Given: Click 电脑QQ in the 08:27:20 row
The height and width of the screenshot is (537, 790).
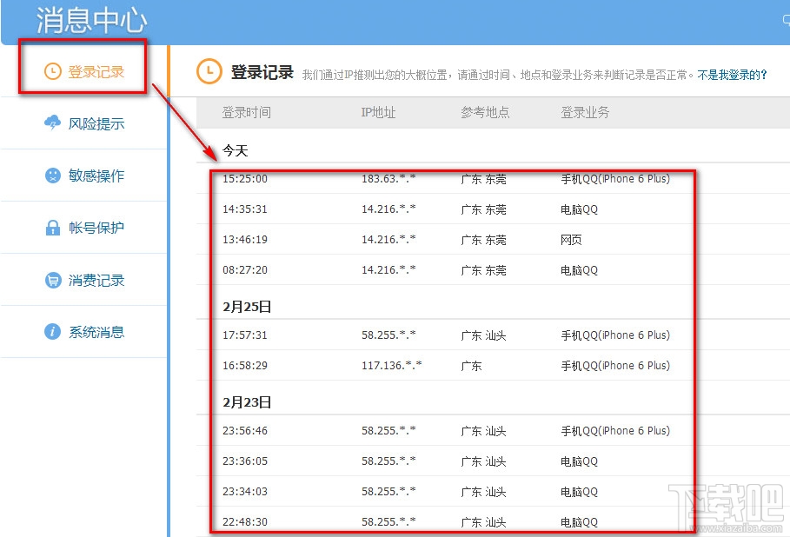Looking at the screenshot, I should (580, 270).
